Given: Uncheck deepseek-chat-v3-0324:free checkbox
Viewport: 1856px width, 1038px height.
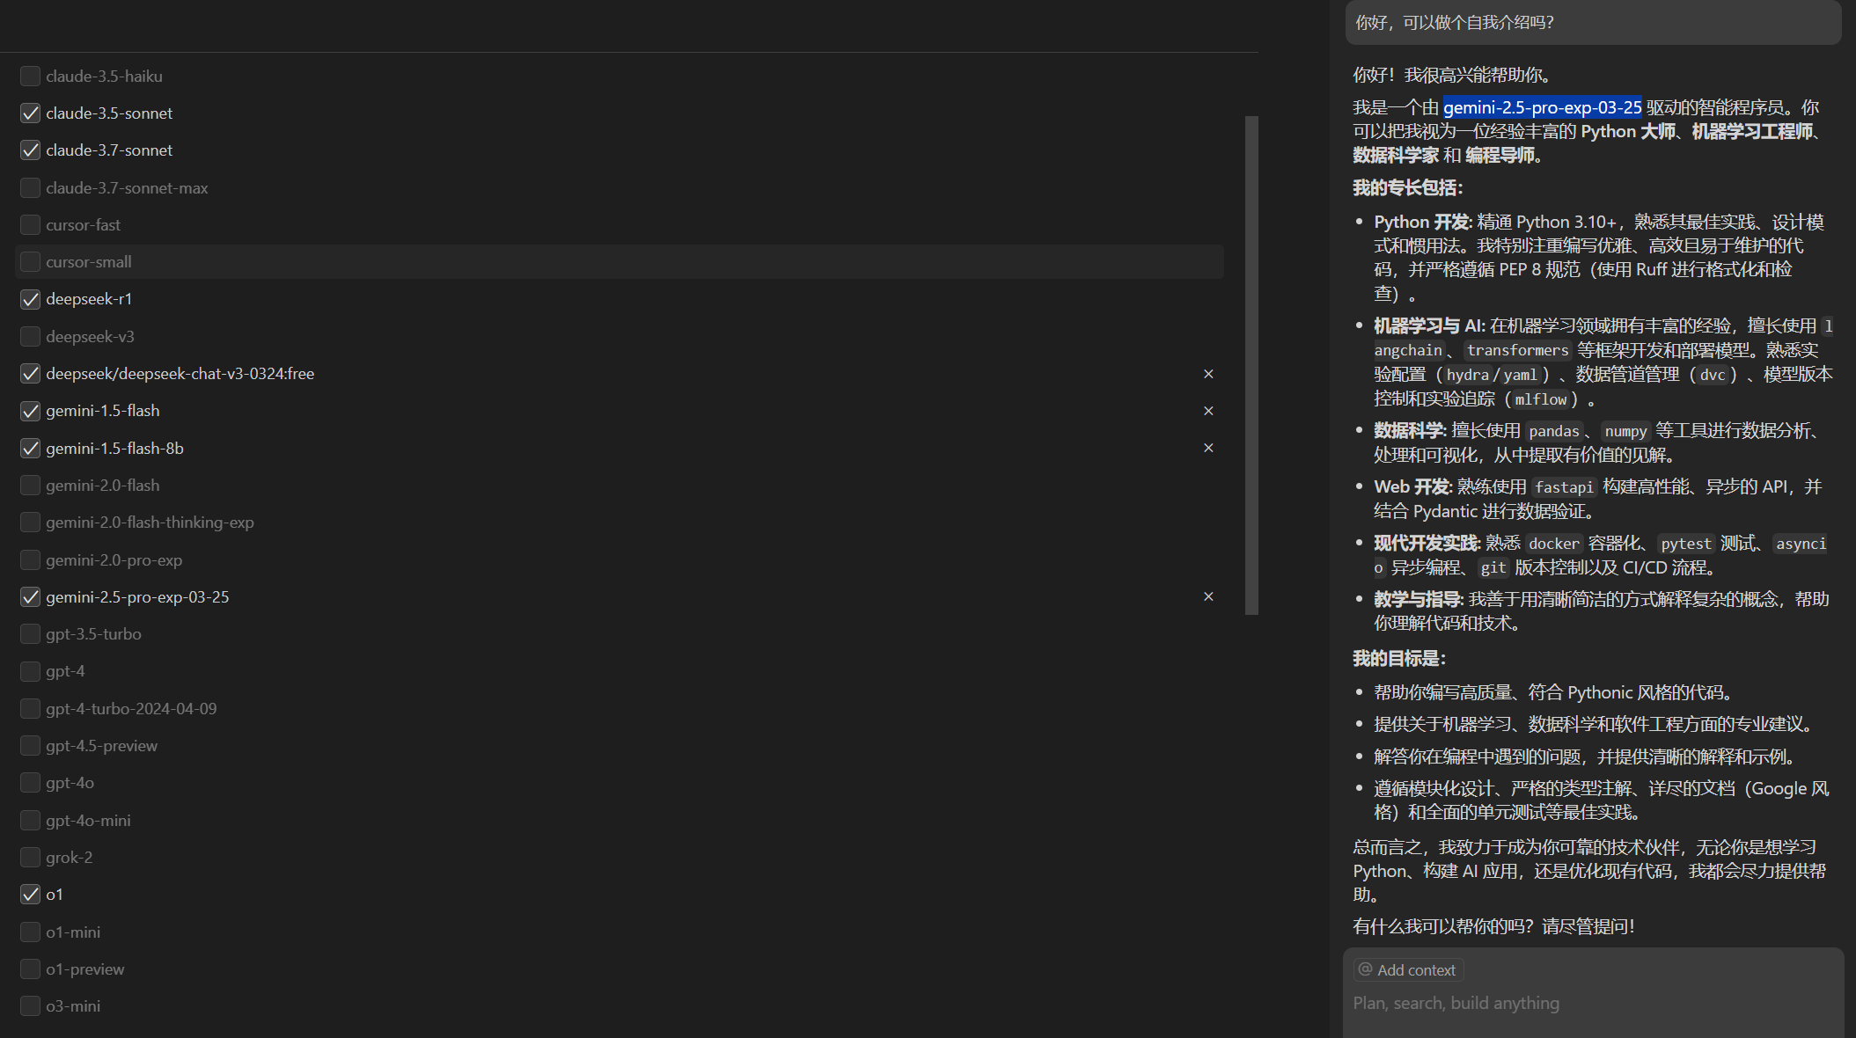Looking at the screenshot, I should (x=30, y=373).
